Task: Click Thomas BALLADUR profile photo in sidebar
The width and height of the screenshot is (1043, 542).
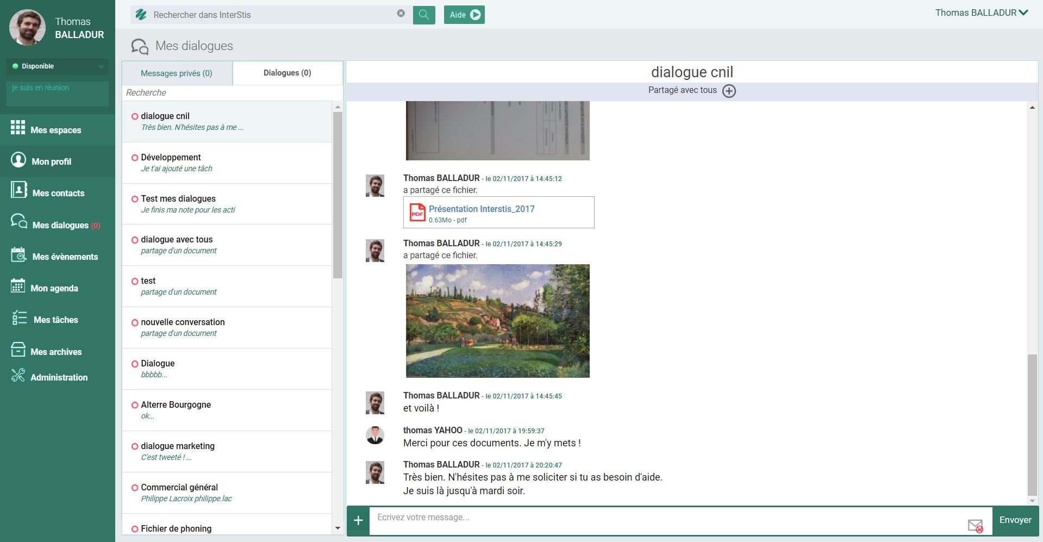Action: pyautogui.click(x=27, y=27)
